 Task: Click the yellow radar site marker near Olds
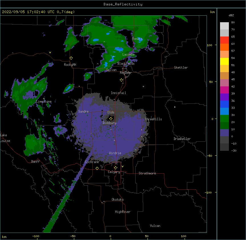click(111, 119)
